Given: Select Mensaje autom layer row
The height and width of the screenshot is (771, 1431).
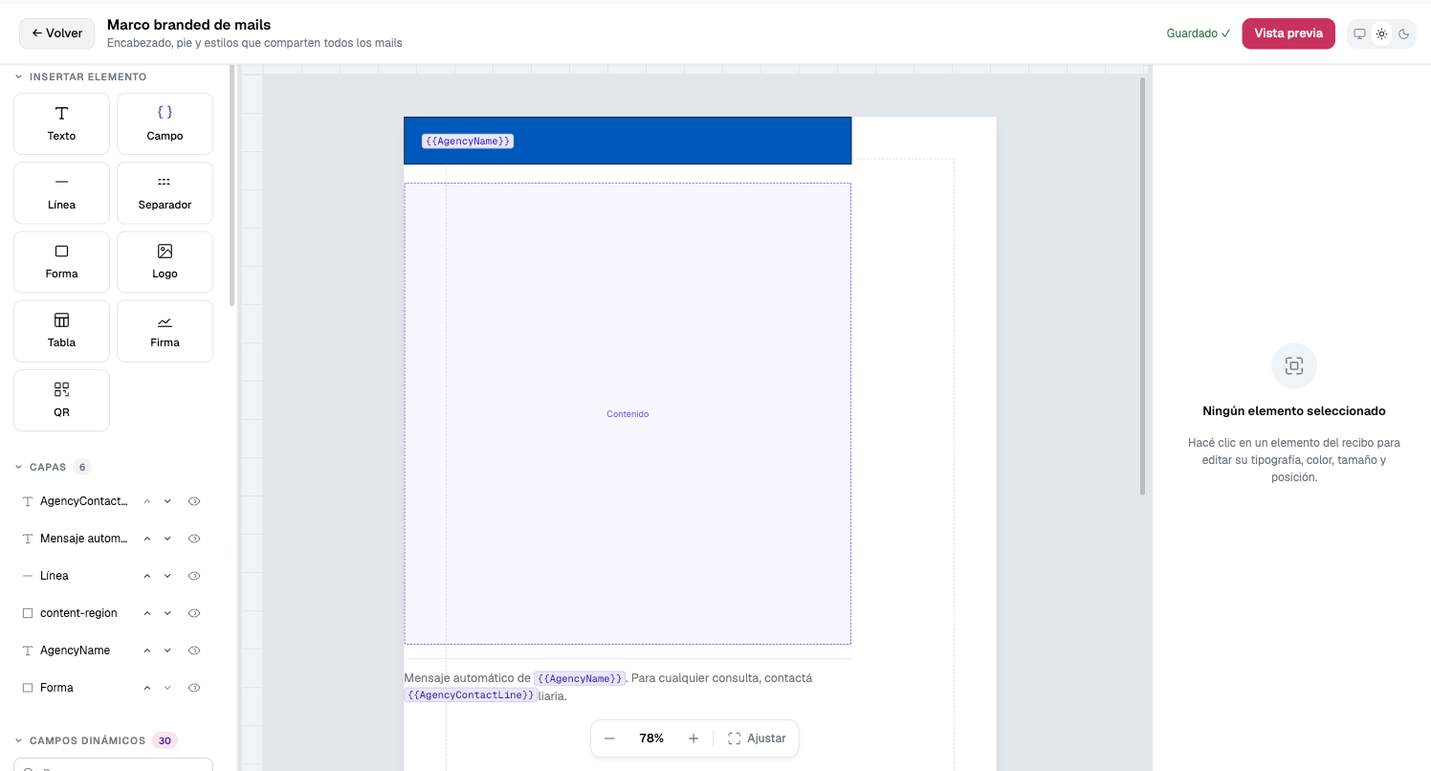Looking at the screenshot, I should [113, 539].
